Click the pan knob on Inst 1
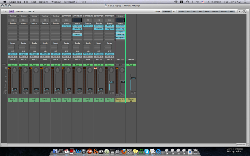Image resolution: width=250 pixels, height=156 pixels. pos(14,70)
